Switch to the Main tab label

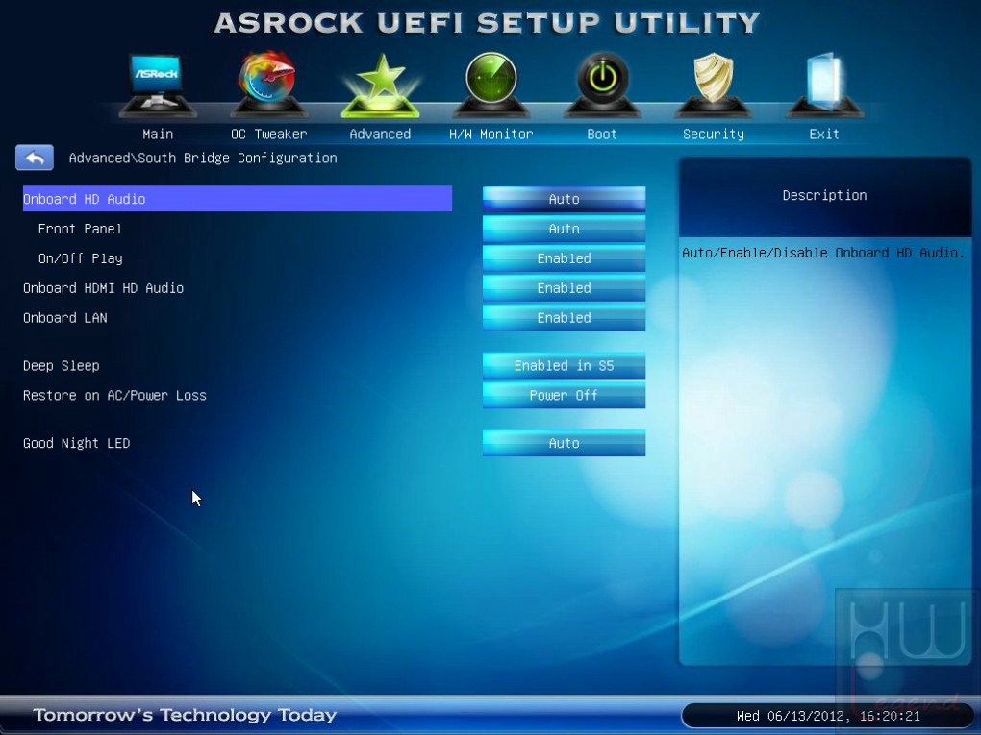[158, 134]
